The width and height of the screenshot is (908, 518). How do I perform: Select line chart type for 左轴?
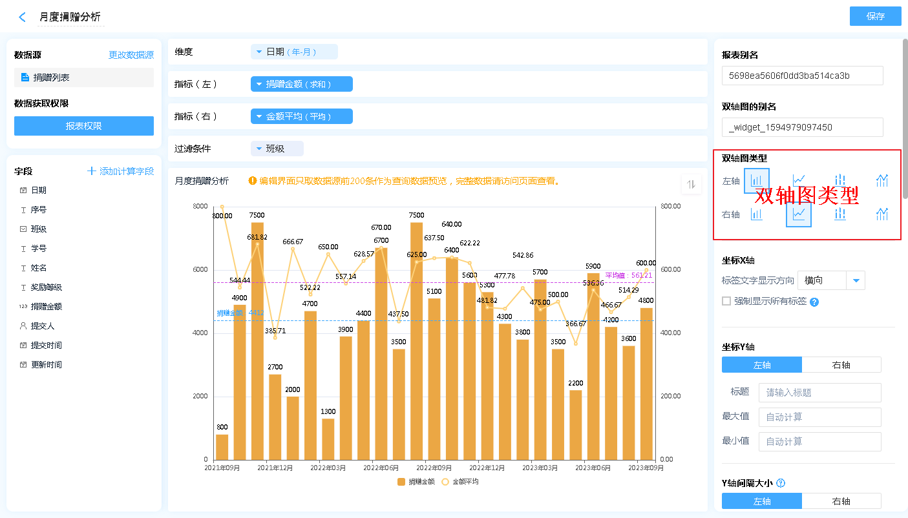tap(799, 181)
